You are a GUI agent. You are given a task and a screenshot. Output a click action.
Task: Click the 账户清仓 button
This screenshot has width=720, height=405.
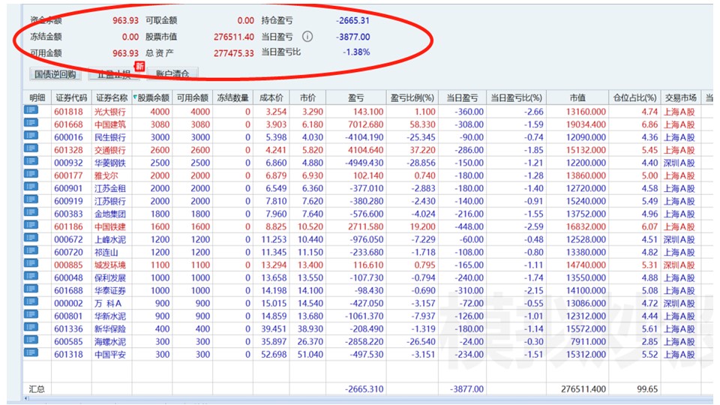pos(172,74)
